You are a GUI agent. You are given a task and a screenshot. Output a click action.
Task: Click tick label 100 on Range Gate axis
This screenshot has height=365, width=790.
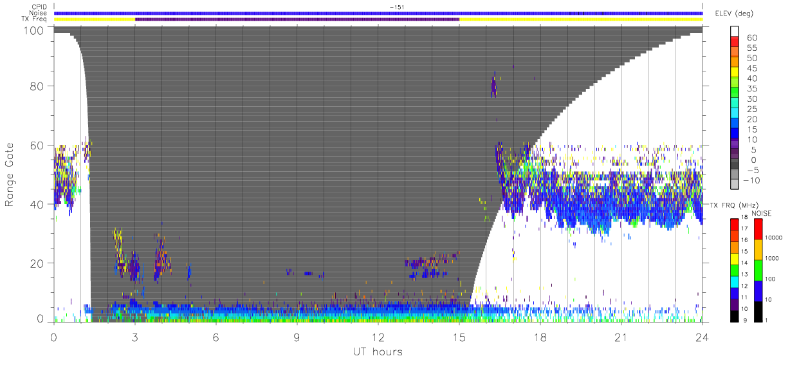[33, 30]
